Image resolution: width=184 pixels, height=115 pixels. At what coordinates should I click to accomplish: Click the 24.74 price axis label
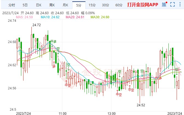coord(12,21)
